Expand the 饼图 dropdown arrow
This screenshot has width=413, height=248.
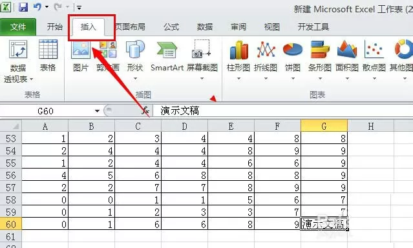(x=293, y=78)
